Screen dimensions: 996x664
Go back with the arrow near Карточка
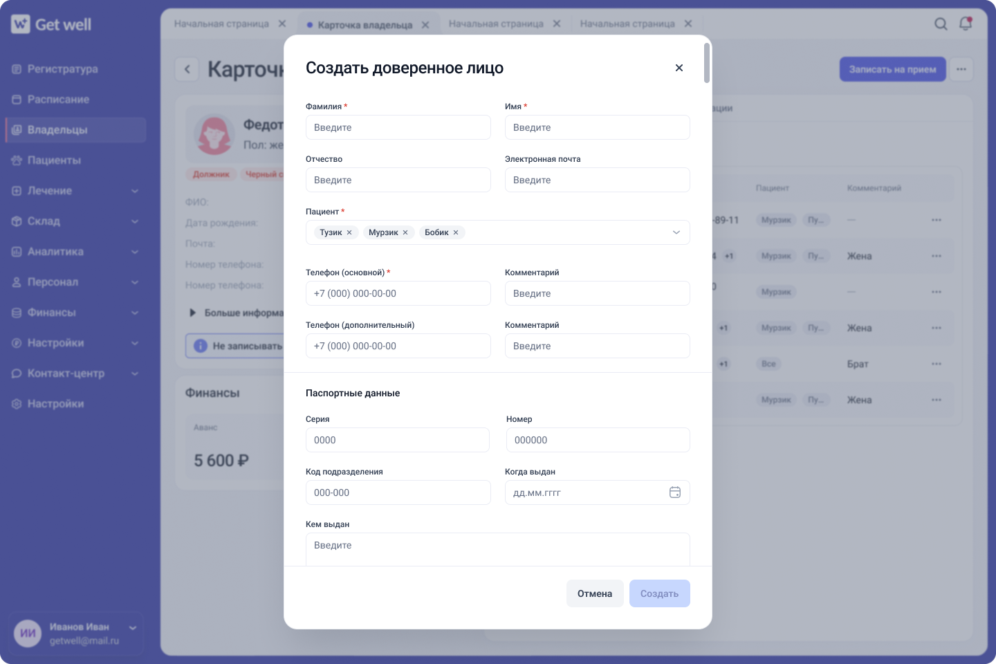click(x=187, y=69)
